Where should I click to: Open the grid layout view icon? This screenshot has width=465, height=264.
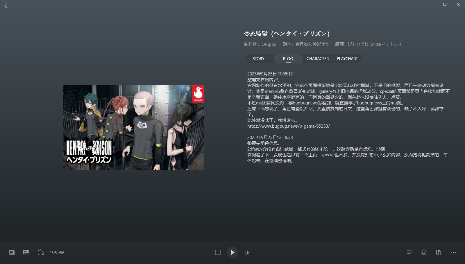click(26, 252)
